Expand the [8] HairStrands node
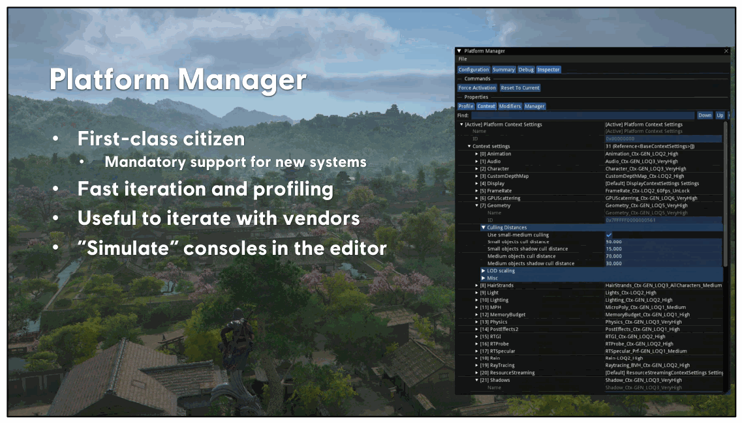 (x=477, y=285)
